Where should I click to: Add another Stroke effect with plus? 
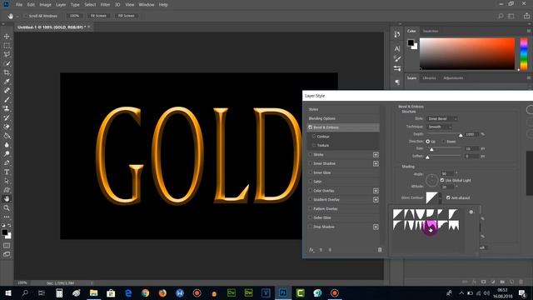[376, 155]
